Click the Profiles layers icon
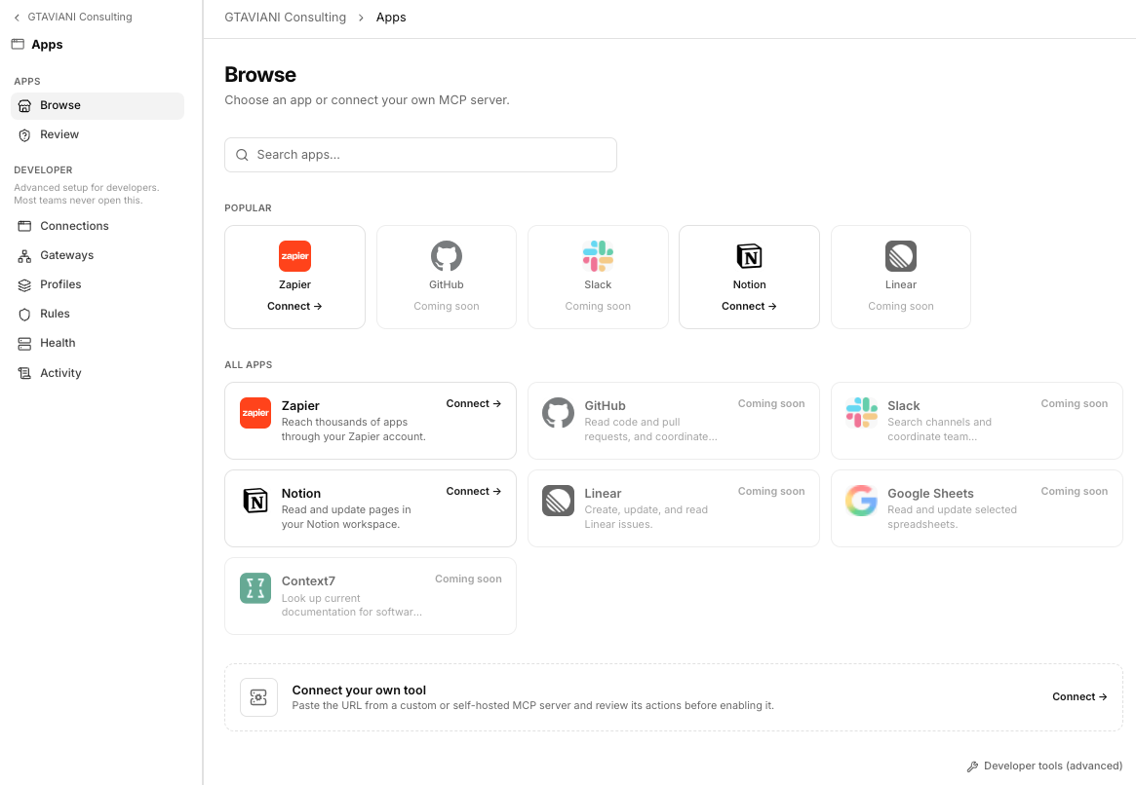 [x=24, y=285]
